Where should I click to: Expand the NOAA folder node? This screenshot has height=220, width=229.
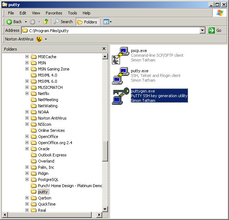click(x=27, y=112)
